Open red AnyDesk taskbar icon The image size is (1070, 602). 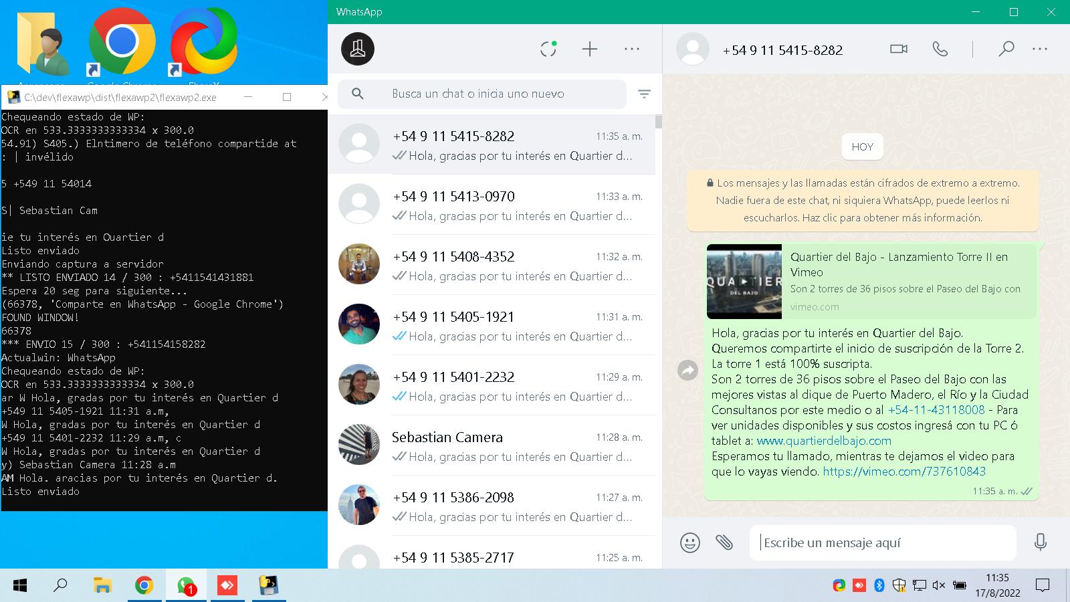point(227,586)
